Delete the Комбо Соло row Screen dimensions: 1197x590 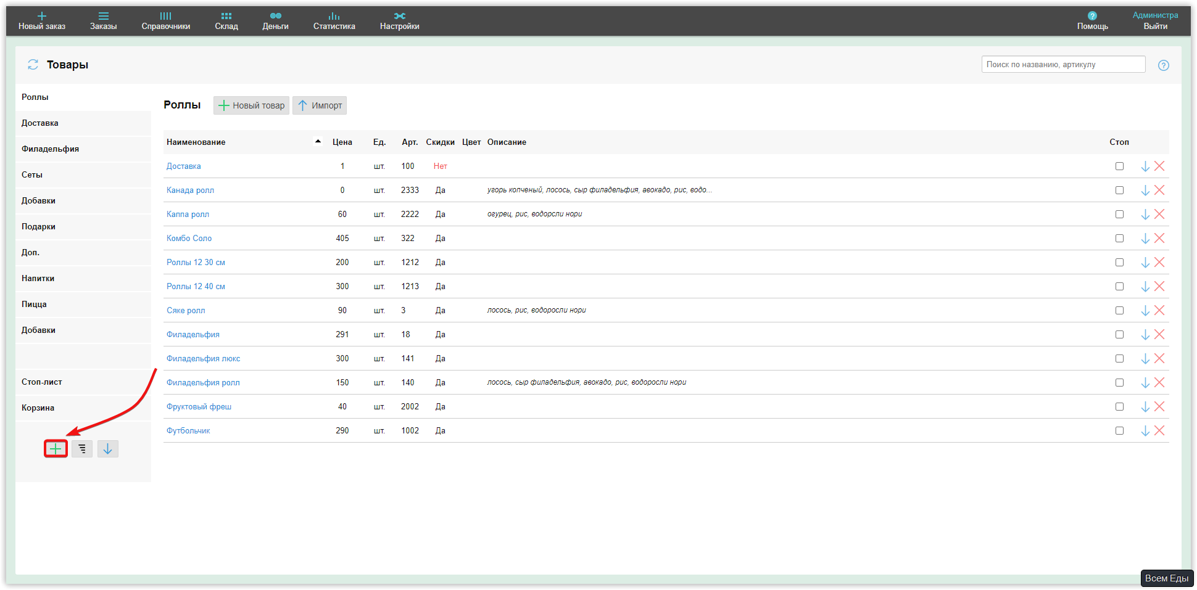click(x=1160, y=238)
